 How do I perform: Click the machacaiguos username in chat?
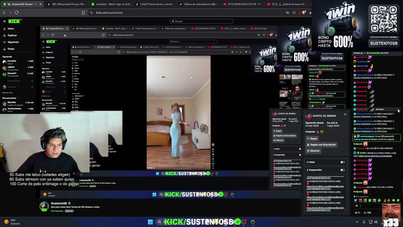(x=367, y=136)
